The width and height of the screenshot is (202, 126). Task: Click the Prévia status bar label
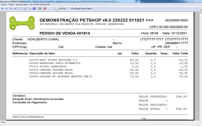pyautogui.click(x=3, y=122)
